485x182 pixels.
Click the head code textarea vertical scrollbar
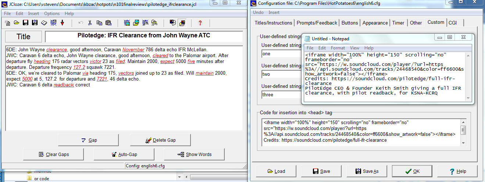pos(463,133)
